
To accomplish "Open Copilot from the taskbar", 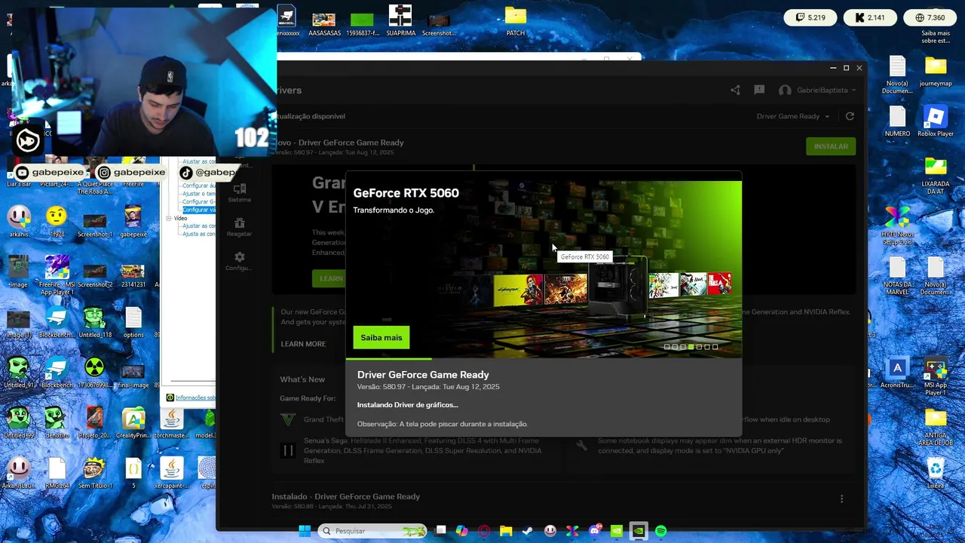I will click(461, 531).
